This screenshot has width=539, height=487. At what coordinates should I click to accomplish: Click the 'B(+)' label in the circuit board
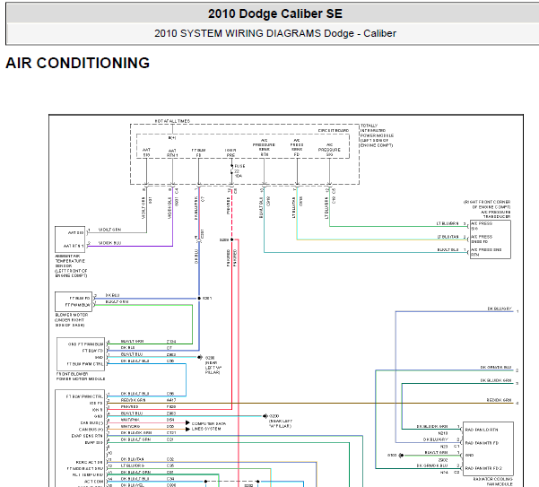172,138
